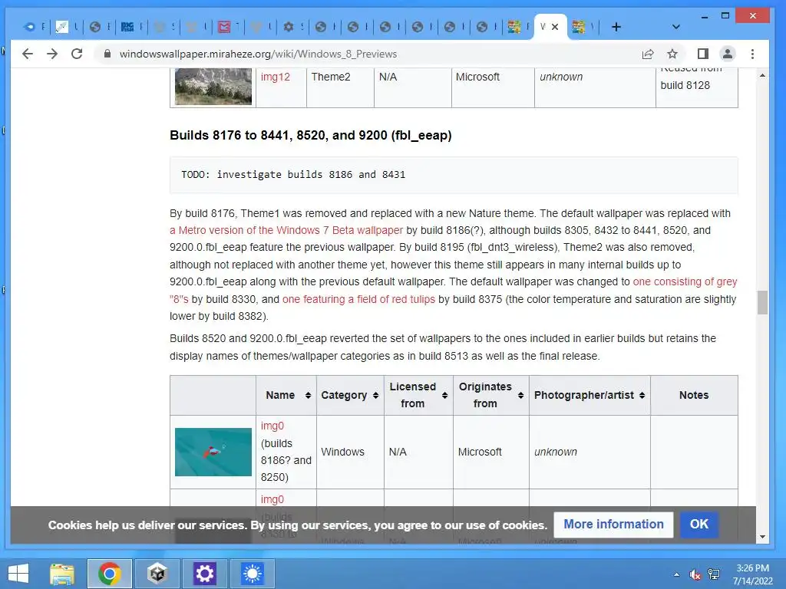
Task: Share this page via share icon
Action: click(648, 54)
